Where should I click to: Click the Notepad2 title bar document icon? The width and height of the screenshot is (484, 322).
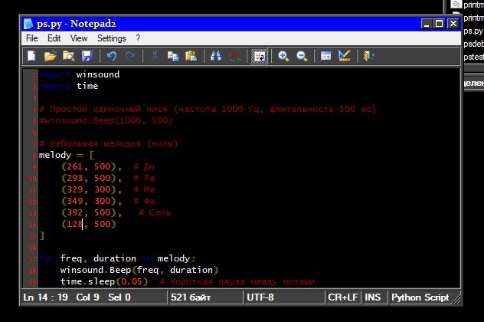tap(28, 24)
